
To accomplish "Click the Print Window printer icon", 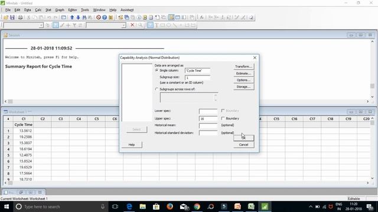I will [21, 17].
